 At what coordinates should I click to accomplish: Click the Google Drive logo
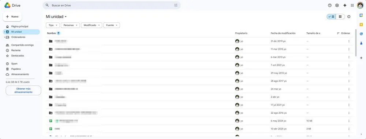[7, 5]
